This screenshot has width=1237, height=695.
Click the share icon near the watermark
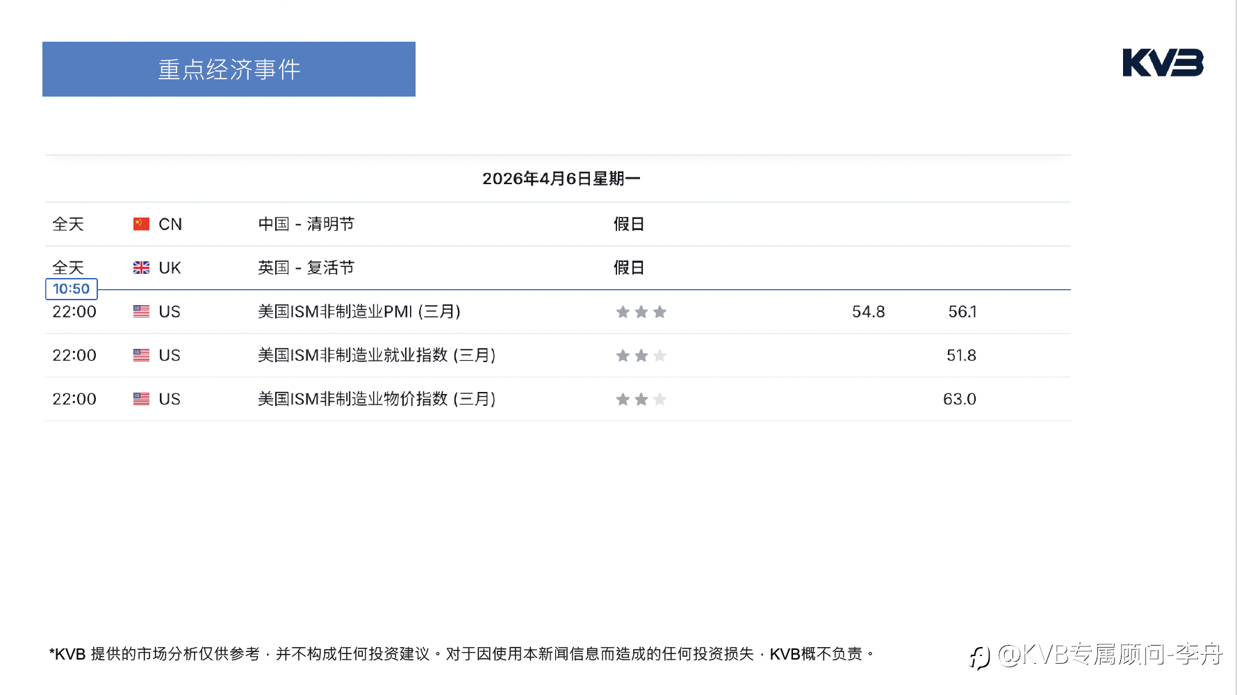click(x=980, y=657)
